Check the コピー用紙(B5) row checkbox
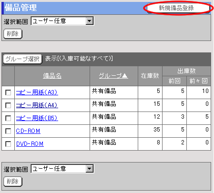This screenshot has width=214, height=193. click(x=8, y=118)
